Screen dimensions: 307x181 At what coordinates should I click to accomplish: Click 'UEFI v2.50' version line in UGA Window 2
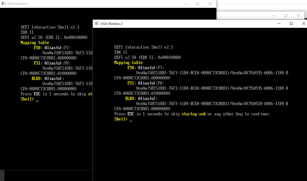pos(148,58)
